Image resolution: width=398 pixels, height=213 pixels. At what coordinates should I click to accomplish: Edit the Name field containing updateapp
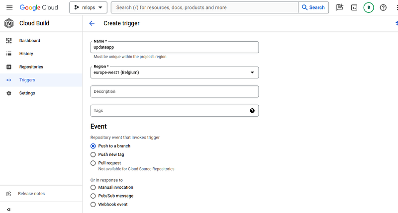click(175, 47)
